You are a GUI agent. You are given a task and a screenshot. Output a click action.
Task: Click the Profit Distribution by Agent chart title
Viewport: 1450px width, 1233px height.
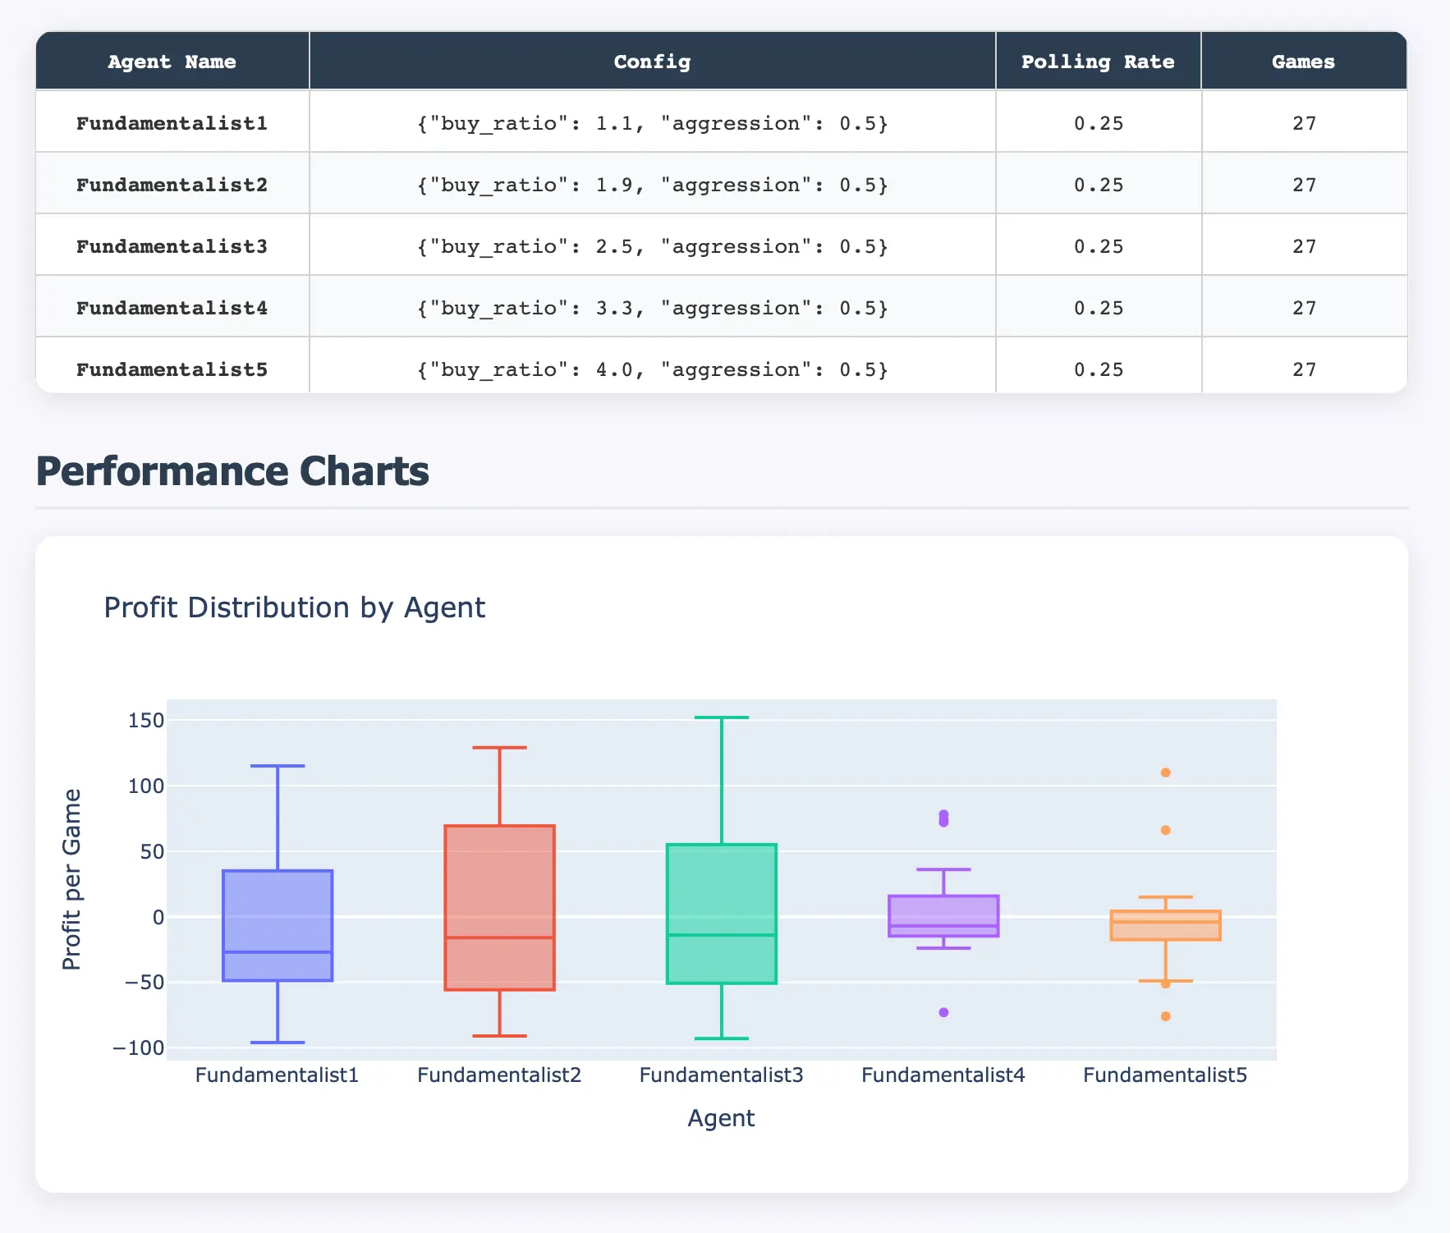click(294, 607)
